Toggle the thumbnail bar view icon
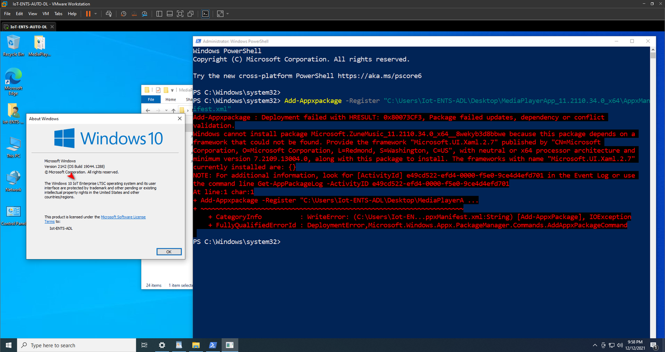The height and width of the screenshot is (352, 665). point(169,13)
